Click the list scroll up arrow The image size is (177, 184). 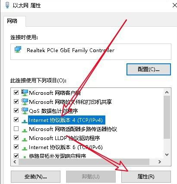pyautogui.click(x=167, y=92)
